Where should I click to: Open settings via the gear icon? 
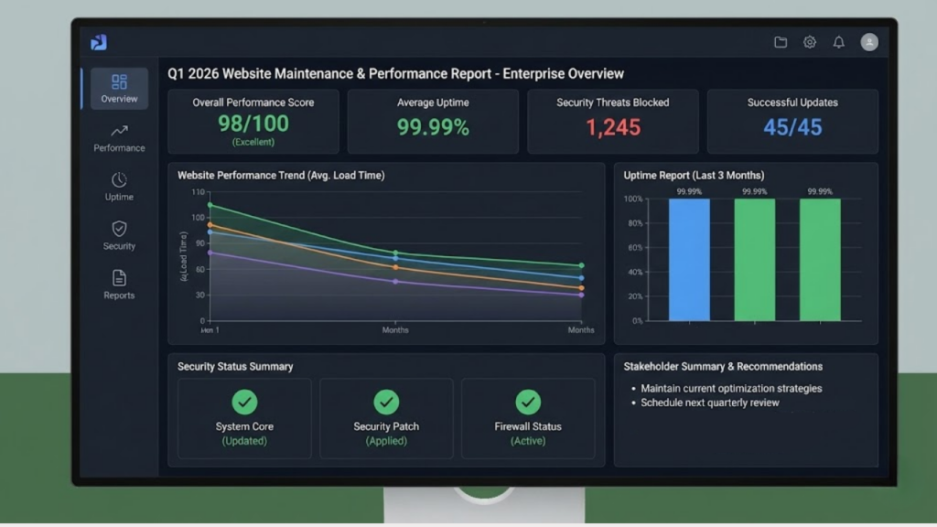pos(810,42)
